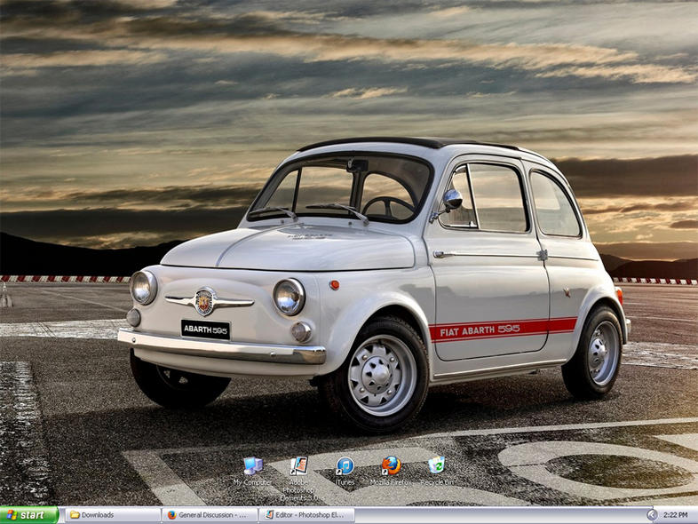This screenshot has width=698, height=524.
Task: Click the iTunes desktop shortcut icon
Action: click(345, 465)
